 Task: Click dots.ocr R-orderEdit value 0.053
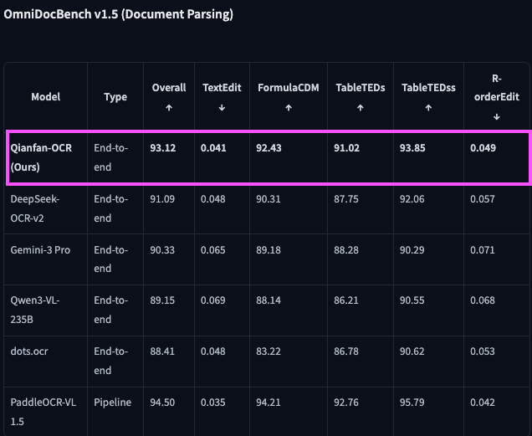pyautogui.click(x=483, y=351)
